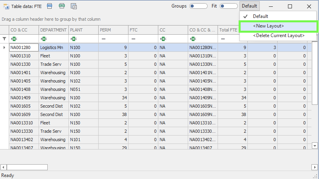Sort by the DEPARTMENT column header
The image size is (319, 179).
[53, 30]
